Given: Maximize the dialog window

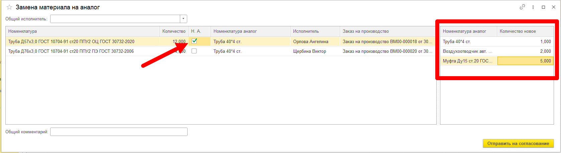Looking at the screenshot, I should click(x=544, y=7).
